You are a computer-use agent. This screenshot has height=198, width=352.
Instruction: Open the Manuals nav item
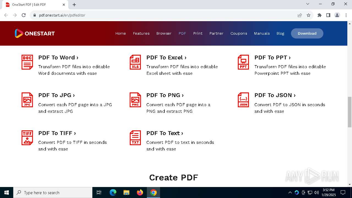coord(262,33)
